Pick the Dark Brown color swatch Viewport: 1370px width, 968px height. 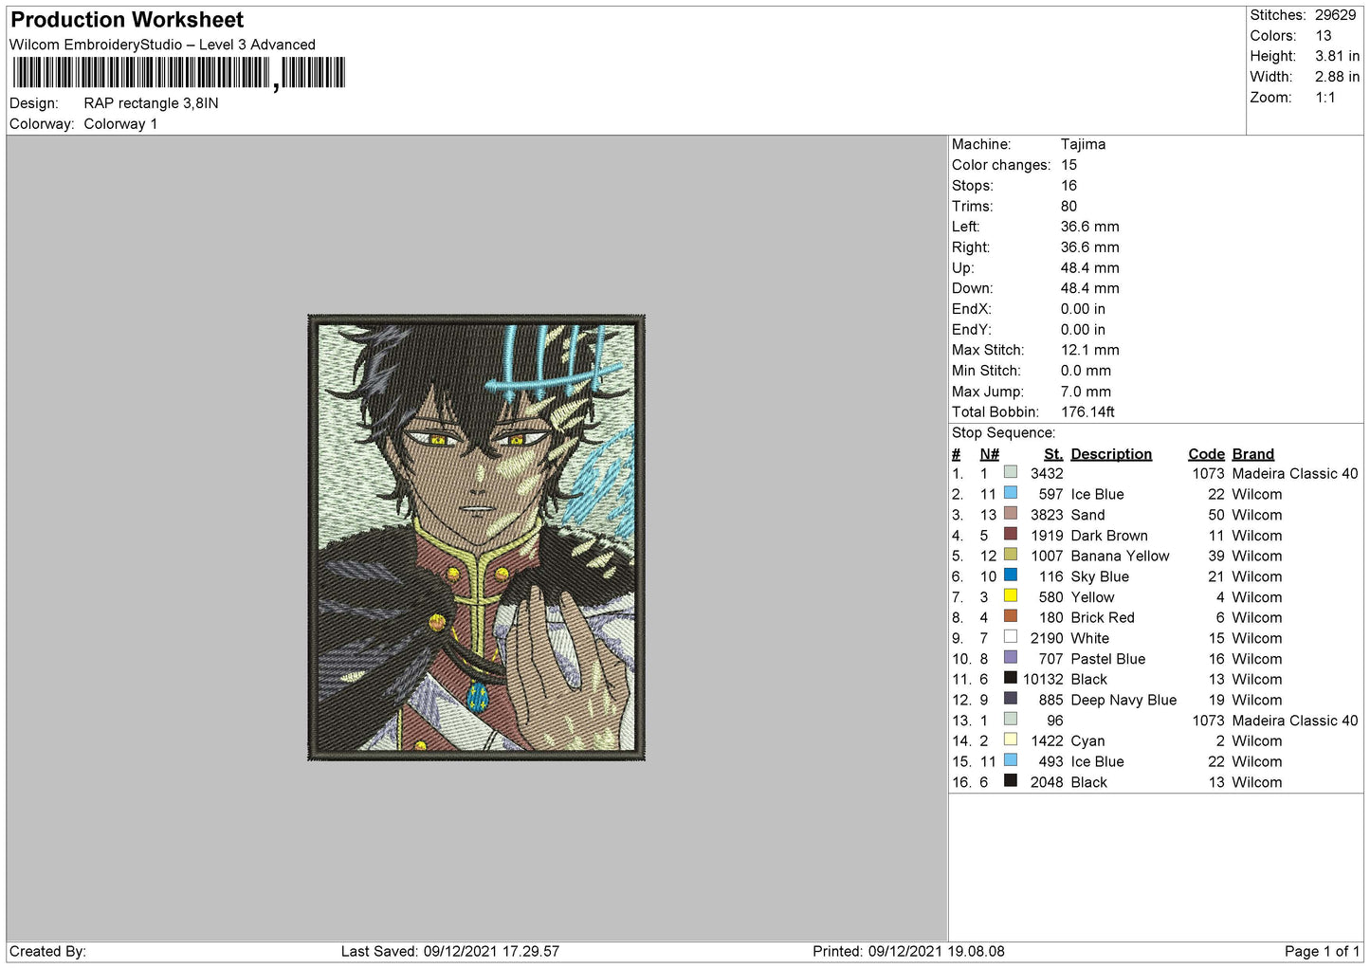tap(1011, 535)
